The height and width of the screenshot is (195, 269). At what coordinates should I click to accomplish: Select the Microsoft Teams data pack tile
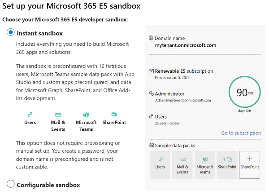point(205,164)
